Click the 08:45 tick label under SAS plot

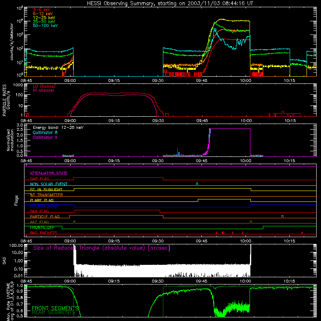pos(26,281)
